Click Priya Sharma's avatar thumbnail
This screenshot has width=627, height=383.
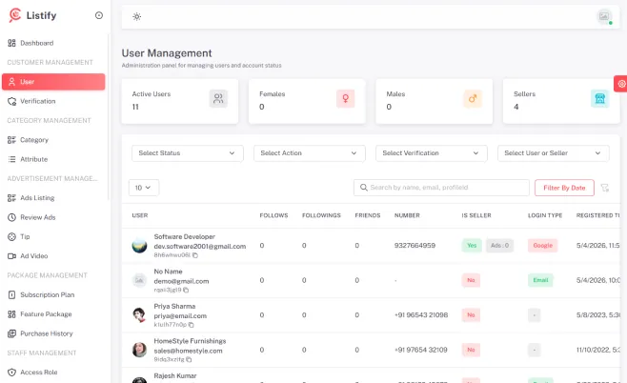(x=139, y=315)
